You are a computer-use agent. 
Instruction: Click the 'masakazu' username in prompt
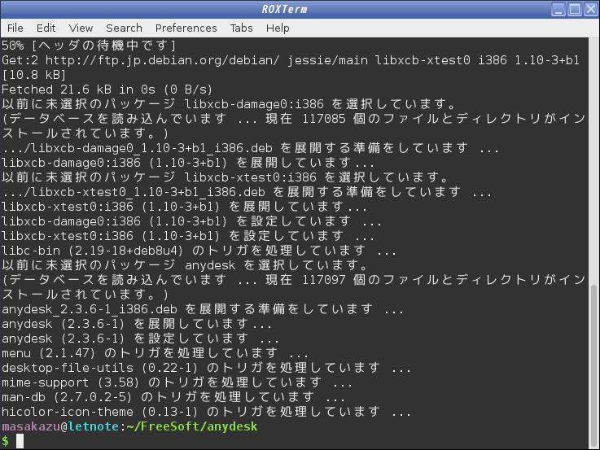point(31,426)
